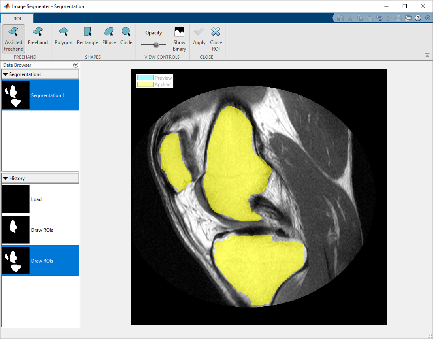Click the Cut scissors icon
Screen dimensions: 433x339
pyautogui.click(x=350, y=18)
